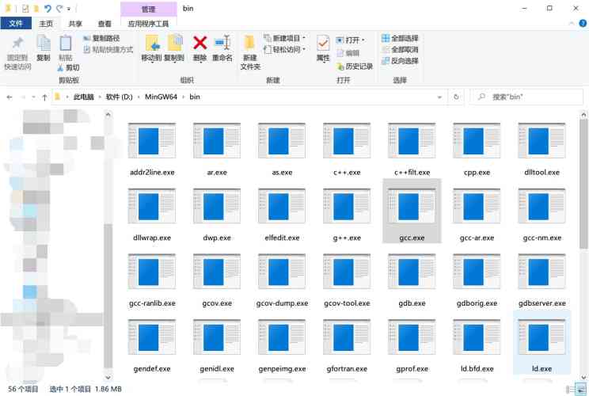Collapse the ribbon with chevron
This screenshot has width=589, height=396.
pos(572,23)
